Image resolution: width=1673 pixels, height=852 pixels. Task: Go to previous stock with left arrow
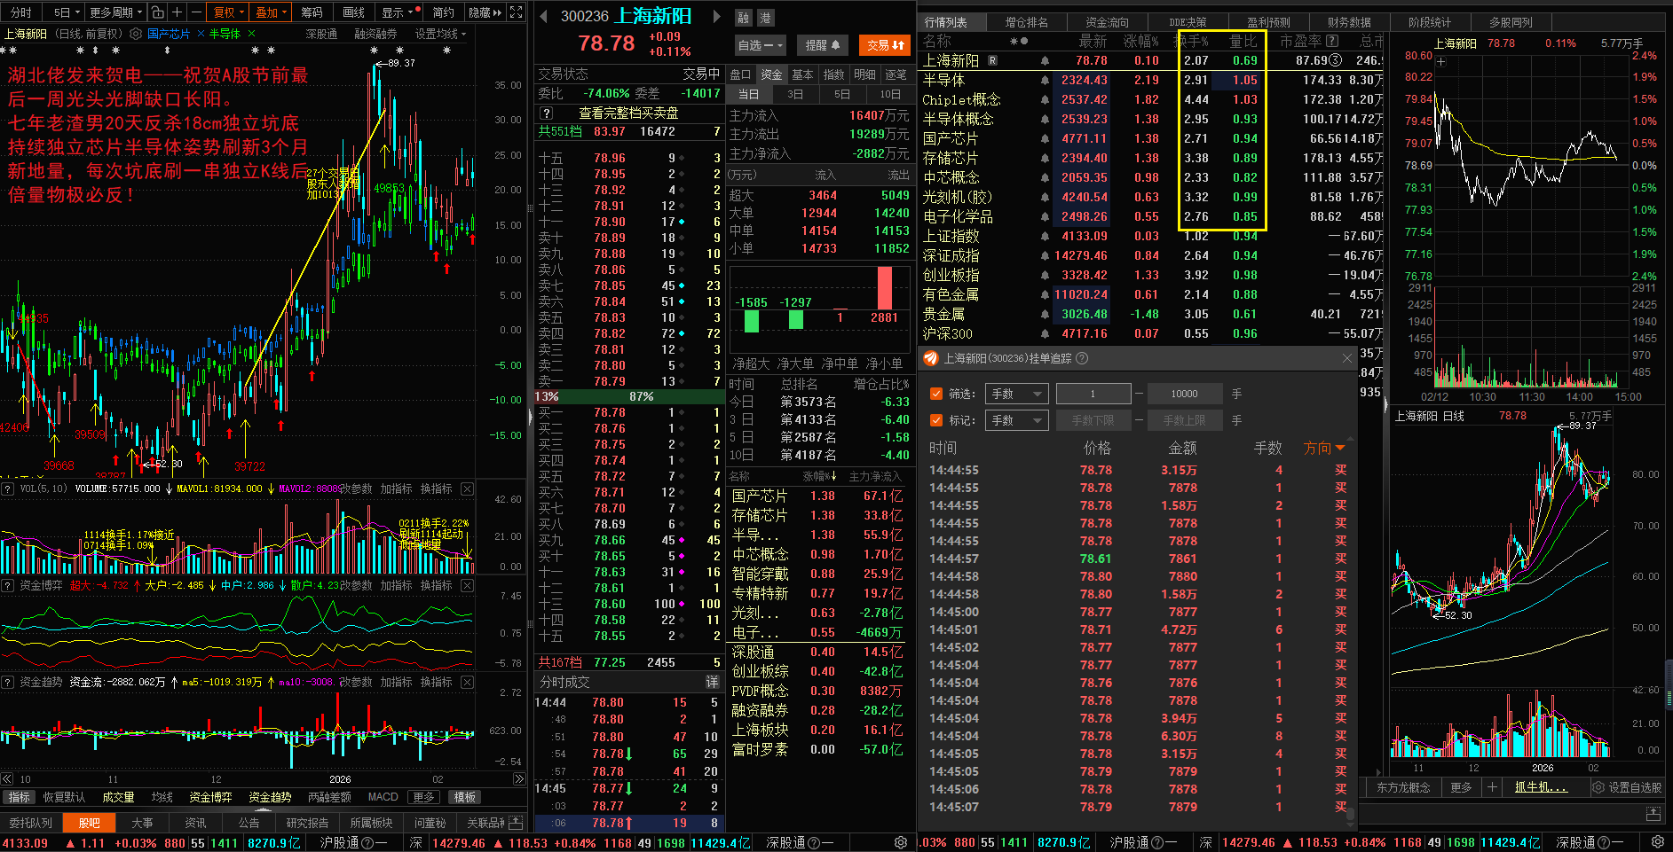click(x=543, y=16)
